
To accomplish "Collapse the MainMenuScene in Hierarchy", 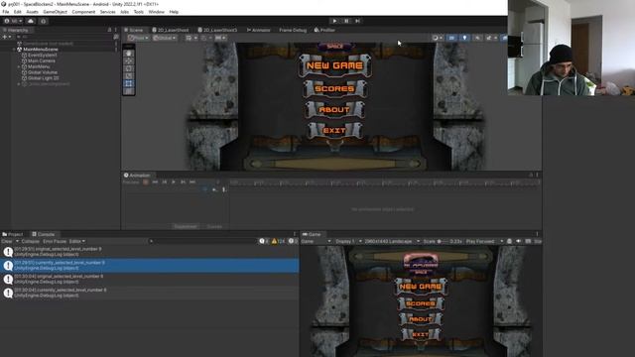I will (x=14, y=50).
